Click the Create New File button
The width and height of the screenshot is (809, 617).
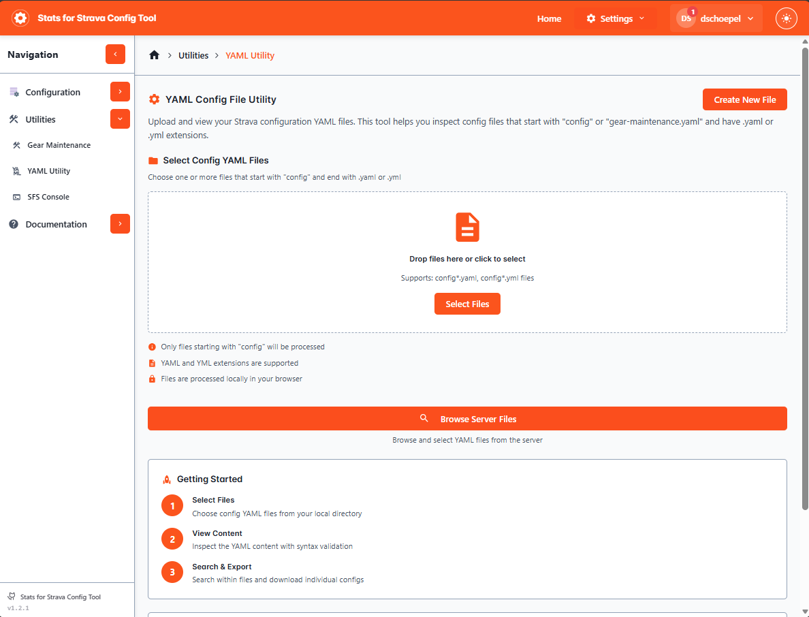pyautogui.click(x=744, y=99)
